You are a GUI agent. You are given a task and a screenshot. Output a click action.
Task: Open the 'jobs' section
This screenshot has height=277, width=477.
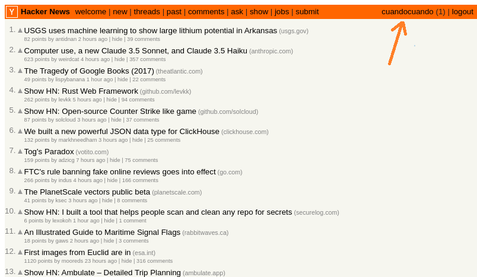tap(282, 12)
